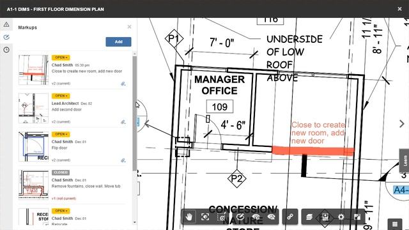Image resolution: width=409 pixels, height=230 pixels.
Task: Click attachment icon on 'Flip door' markup
Action: pyautogui.click(x=123, y=160)
